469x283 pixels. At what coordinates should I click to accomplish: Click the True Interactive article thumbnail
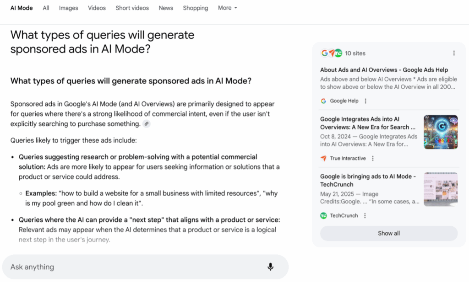(441, 132)
